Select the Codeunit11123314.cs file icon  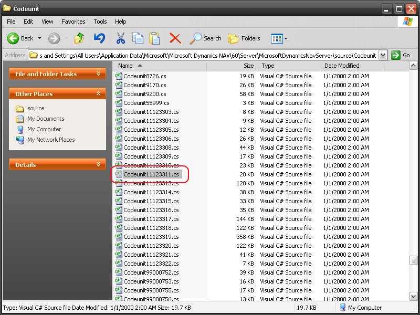119,192
